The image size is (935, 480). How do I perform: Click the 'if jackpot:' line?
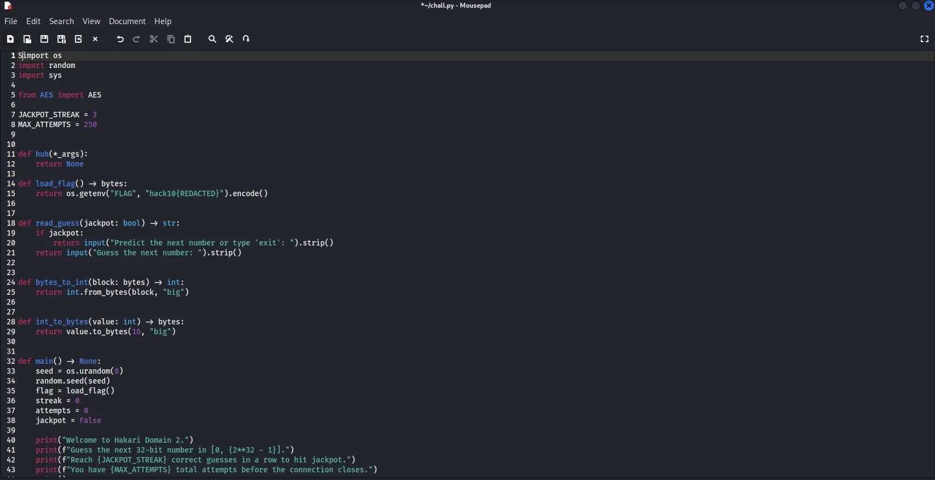tap(60, 233)
